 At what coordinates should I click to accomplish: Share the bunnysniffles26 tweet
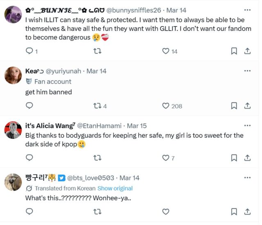247,51
